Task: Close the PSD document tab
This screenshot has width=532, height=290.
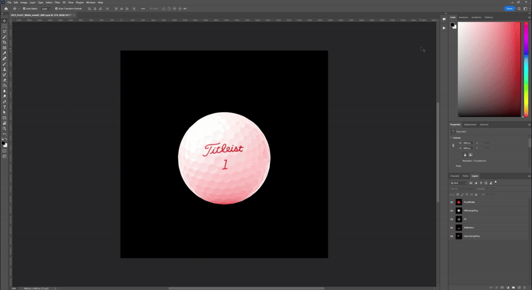Action: coord(74,15)
